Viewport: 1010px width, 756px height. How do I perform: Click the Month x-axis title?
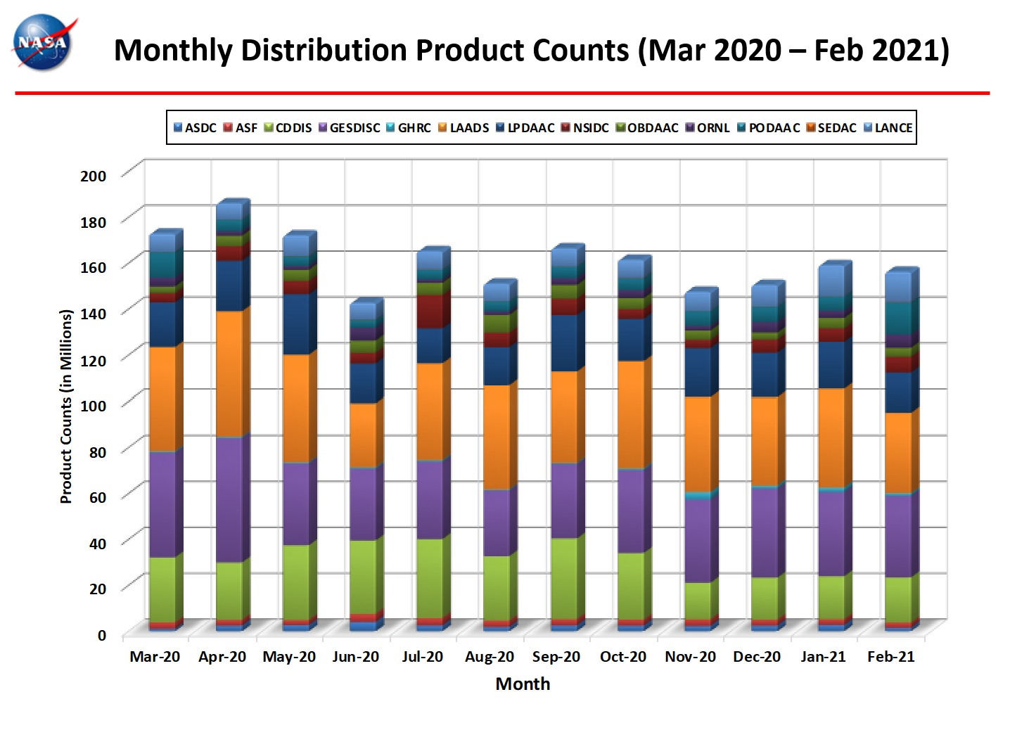523,684
